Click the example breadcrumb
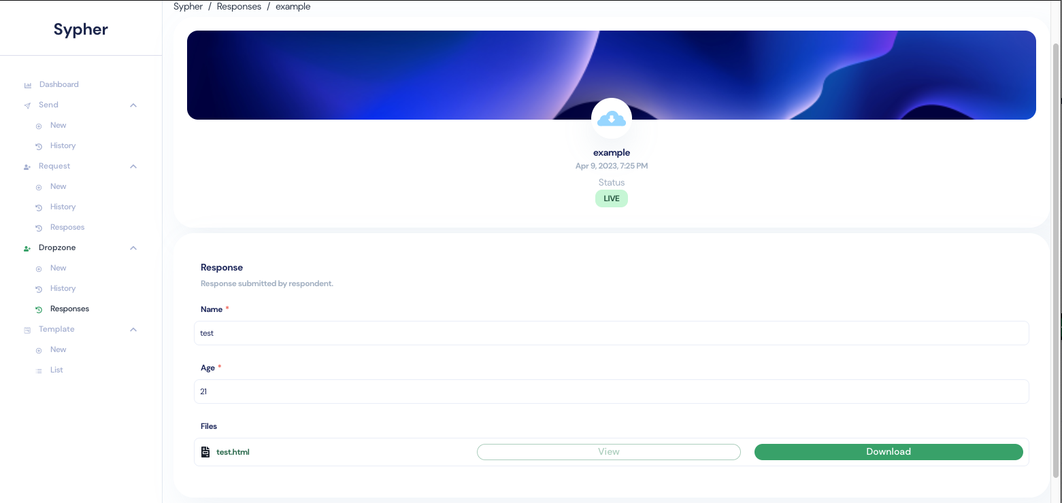Screen dimensions: 1062x503 pos(293,6)
